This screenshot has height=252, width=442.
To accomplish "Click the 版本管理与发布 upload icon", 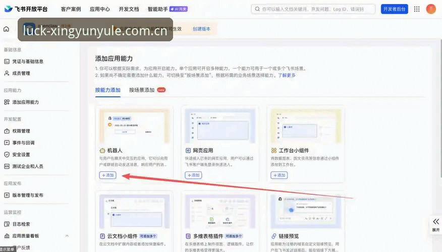I will [7, 195].
